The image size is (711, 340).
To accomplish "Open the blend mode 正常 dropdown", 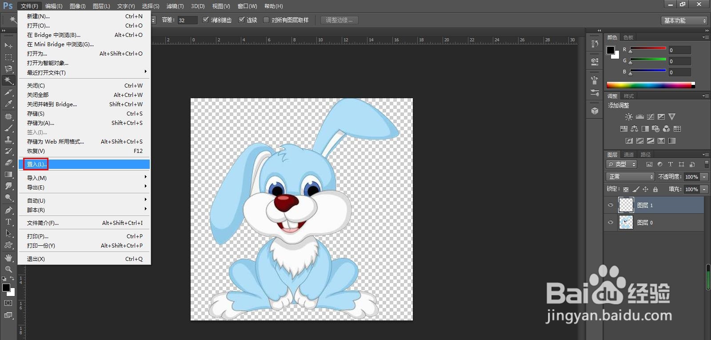I will [x=630, y=177].
